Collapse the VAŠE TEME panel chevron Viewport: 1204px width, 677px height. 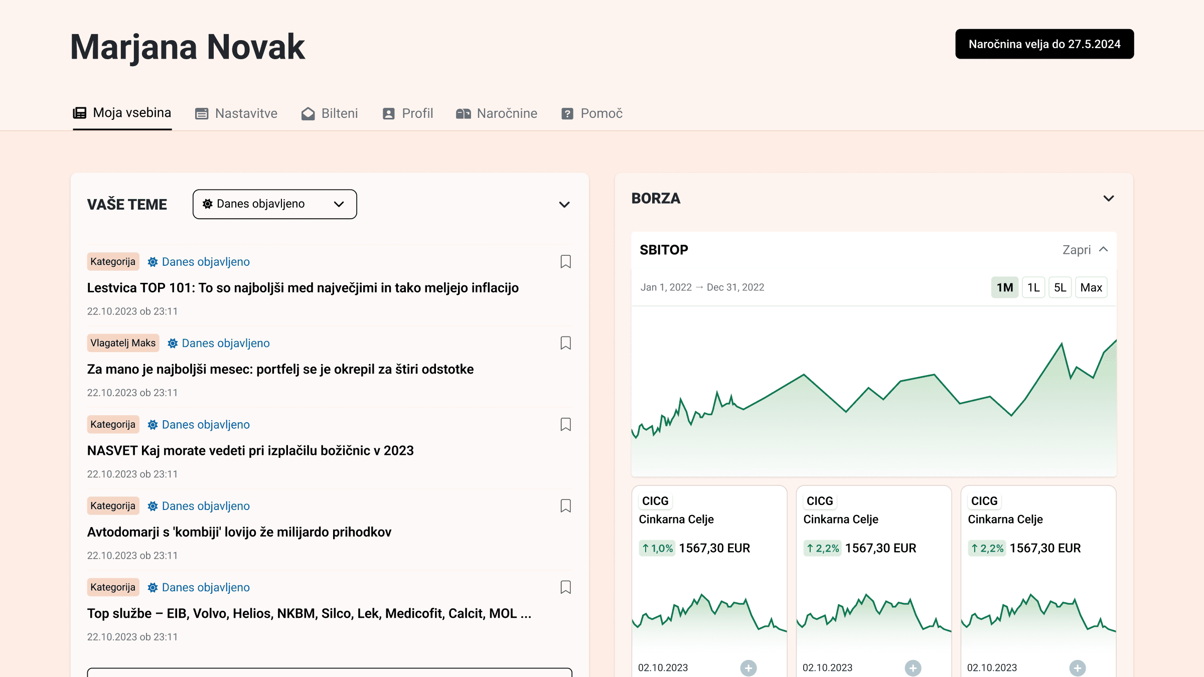coord(564,205)
